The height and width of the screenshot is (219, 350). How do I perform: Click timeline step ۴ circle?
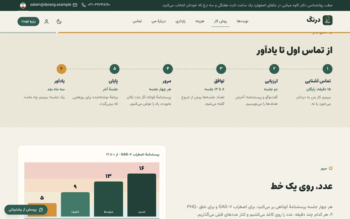coord(168,69)
